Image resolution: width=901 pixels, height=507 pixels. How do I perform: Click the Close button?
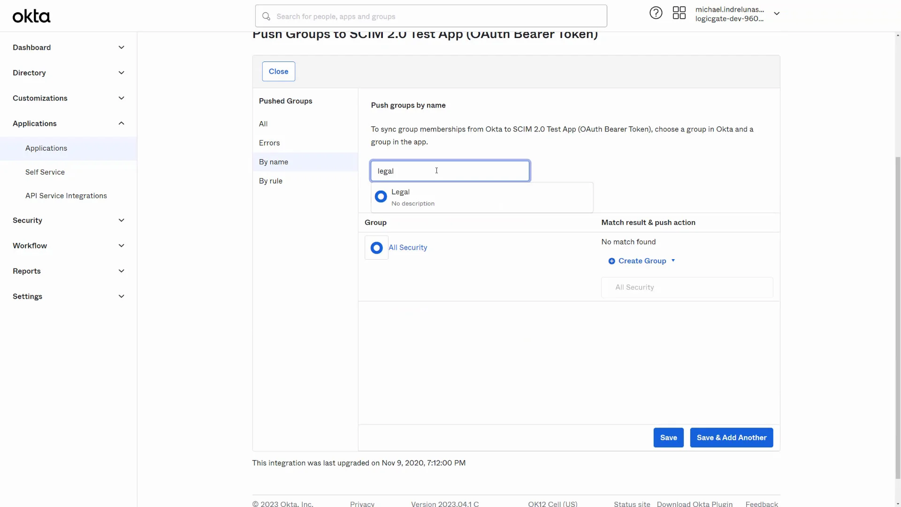pyautogui.click(x=278, y=71)
